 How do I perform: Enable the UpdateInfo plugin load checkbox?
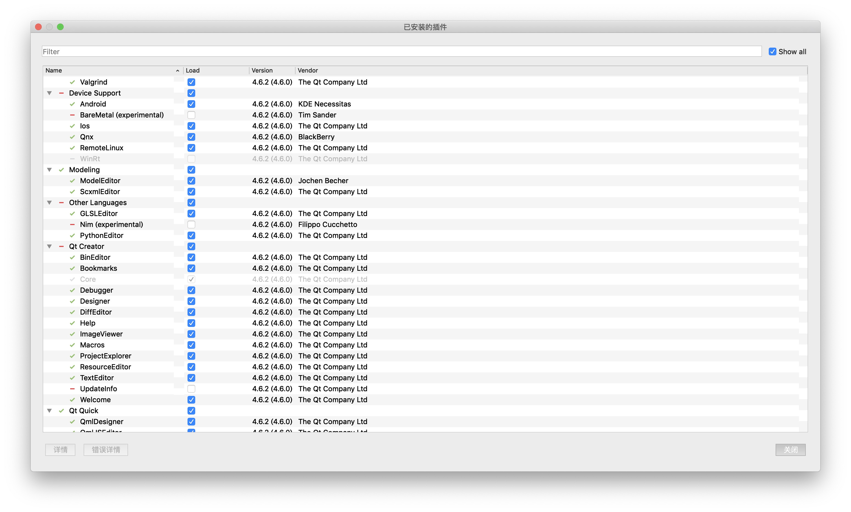coord(191,389)
